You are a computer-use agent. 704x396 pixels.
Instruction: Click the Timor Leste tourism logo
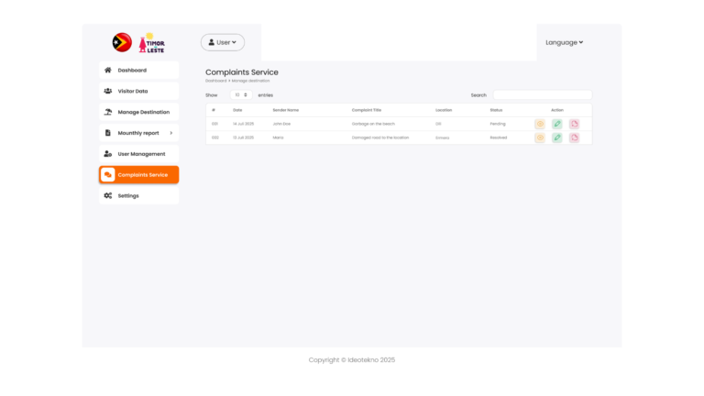click(152, 43)
